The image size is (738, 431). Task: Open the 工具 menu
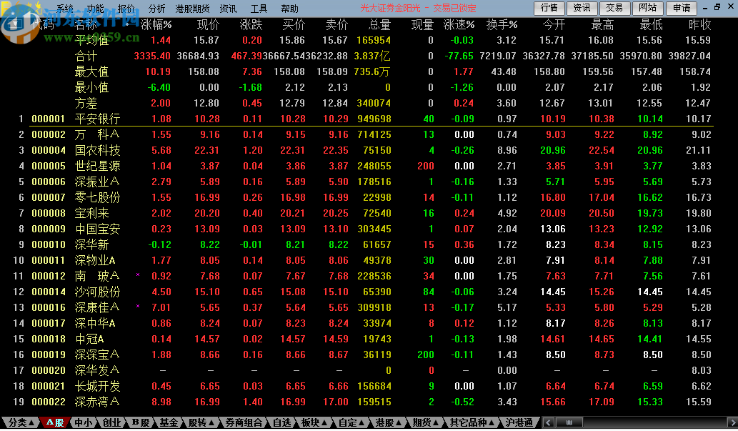(259, 9)
